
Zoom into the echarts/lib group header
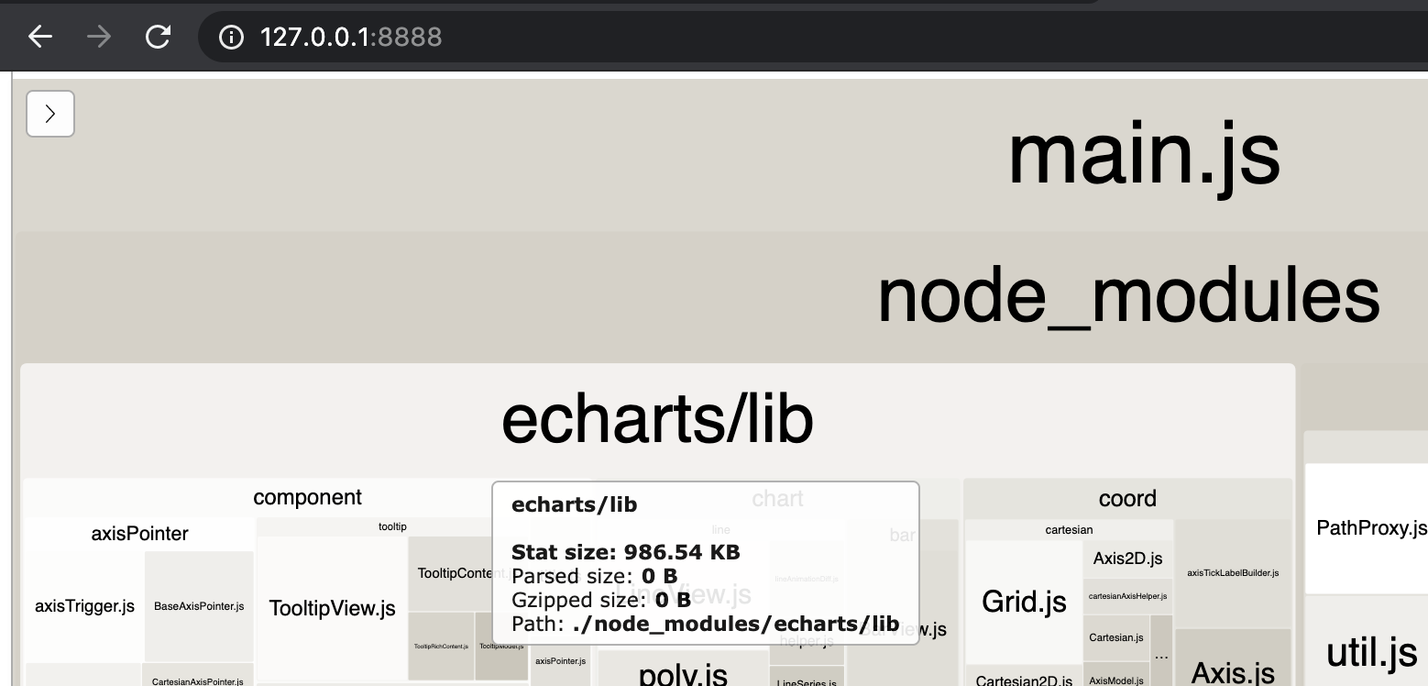656,418
